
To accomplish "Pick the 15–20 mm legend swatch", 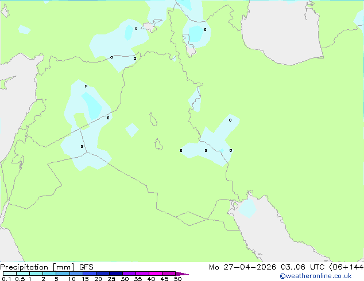I will [89, 274].
